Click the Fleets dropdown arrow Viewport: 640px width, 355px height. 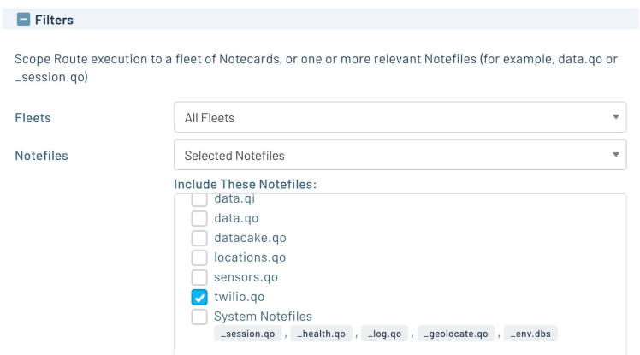point(615,117)
